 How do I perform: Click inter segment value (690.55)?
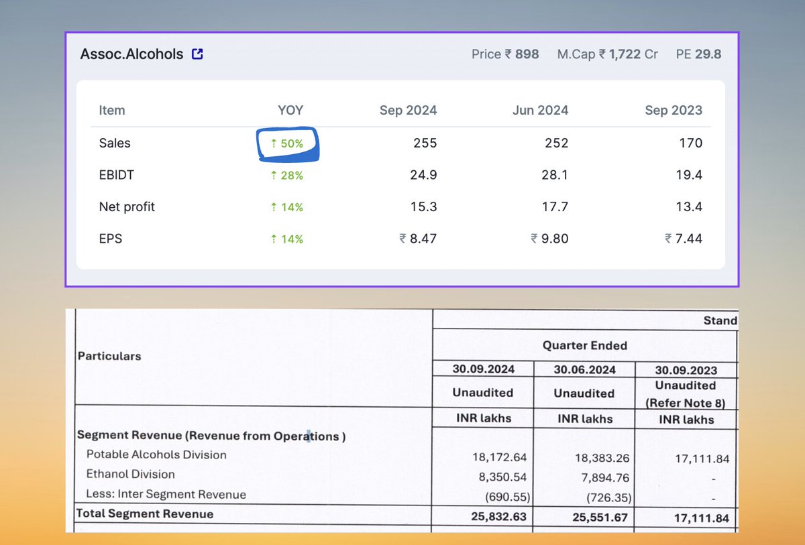point(506,498)
